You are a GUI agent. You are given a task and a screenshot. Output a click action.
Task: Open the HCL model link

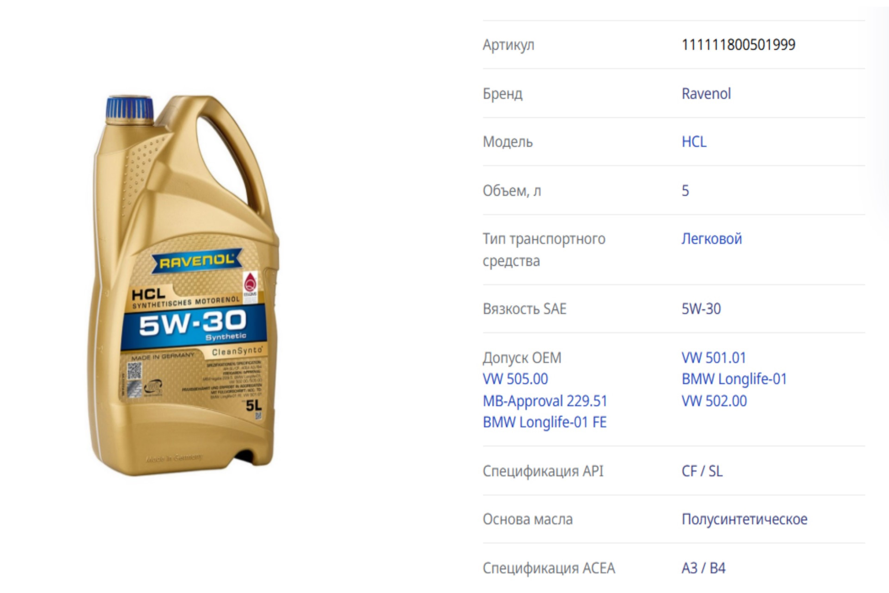[x=694, y=142]
